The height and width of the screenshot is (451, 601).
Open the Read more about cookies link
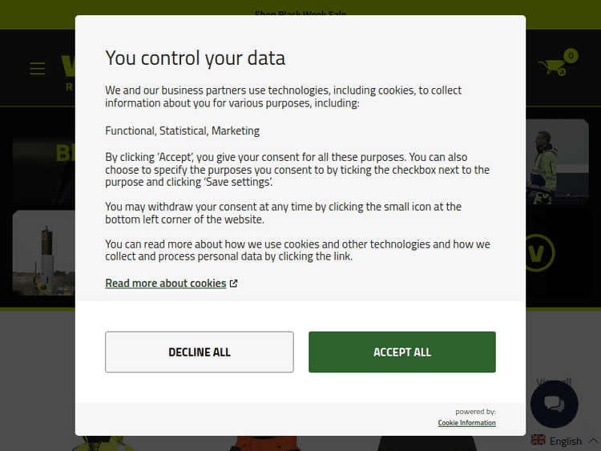tap(166, 283)
